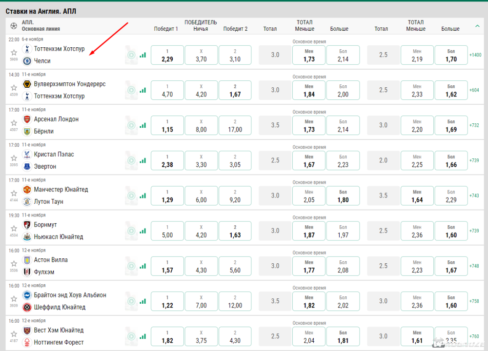Open the Вулверхэмптон Уондерерс team name link
Viewport: 488px width, 351px height.
(70, 84)
